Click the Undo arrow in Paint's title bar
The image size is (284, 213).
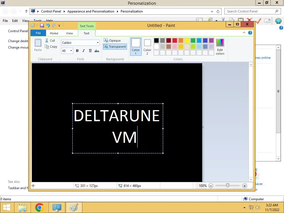(x=48, y=26)
